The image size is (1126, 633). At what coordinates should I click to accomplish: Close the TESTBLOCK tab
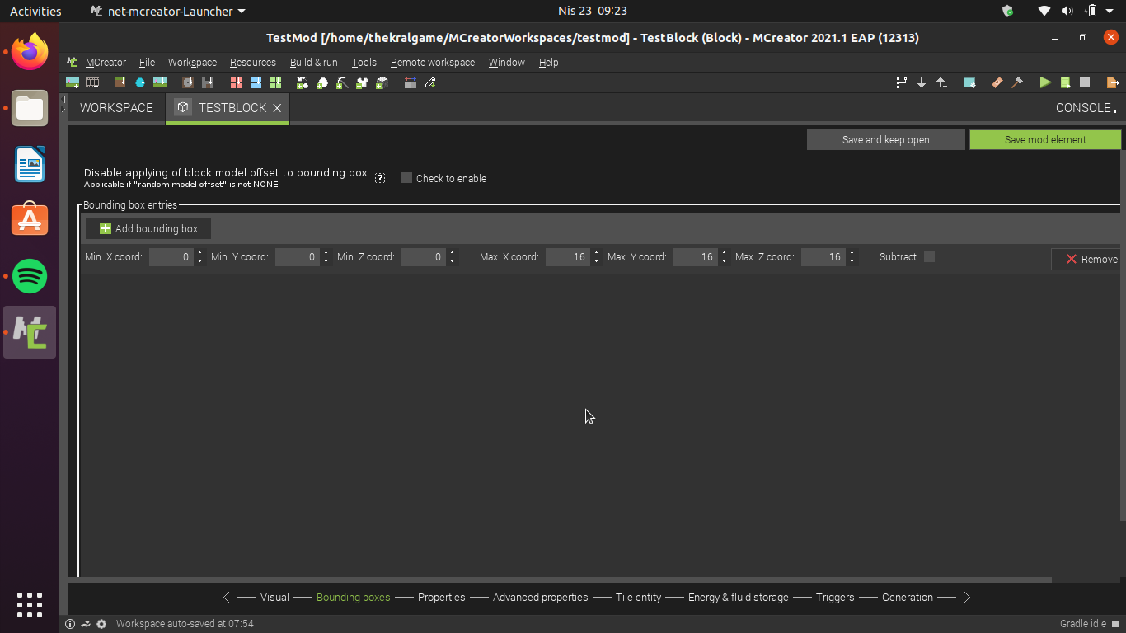tap(277, 108)
